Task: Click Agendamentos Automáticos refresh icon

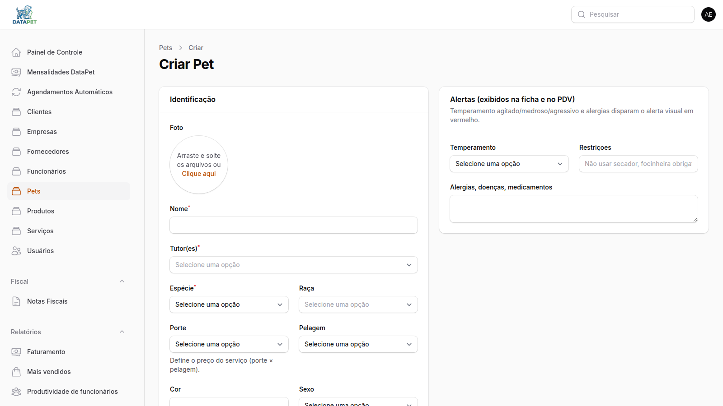Action: click(16, 92)
